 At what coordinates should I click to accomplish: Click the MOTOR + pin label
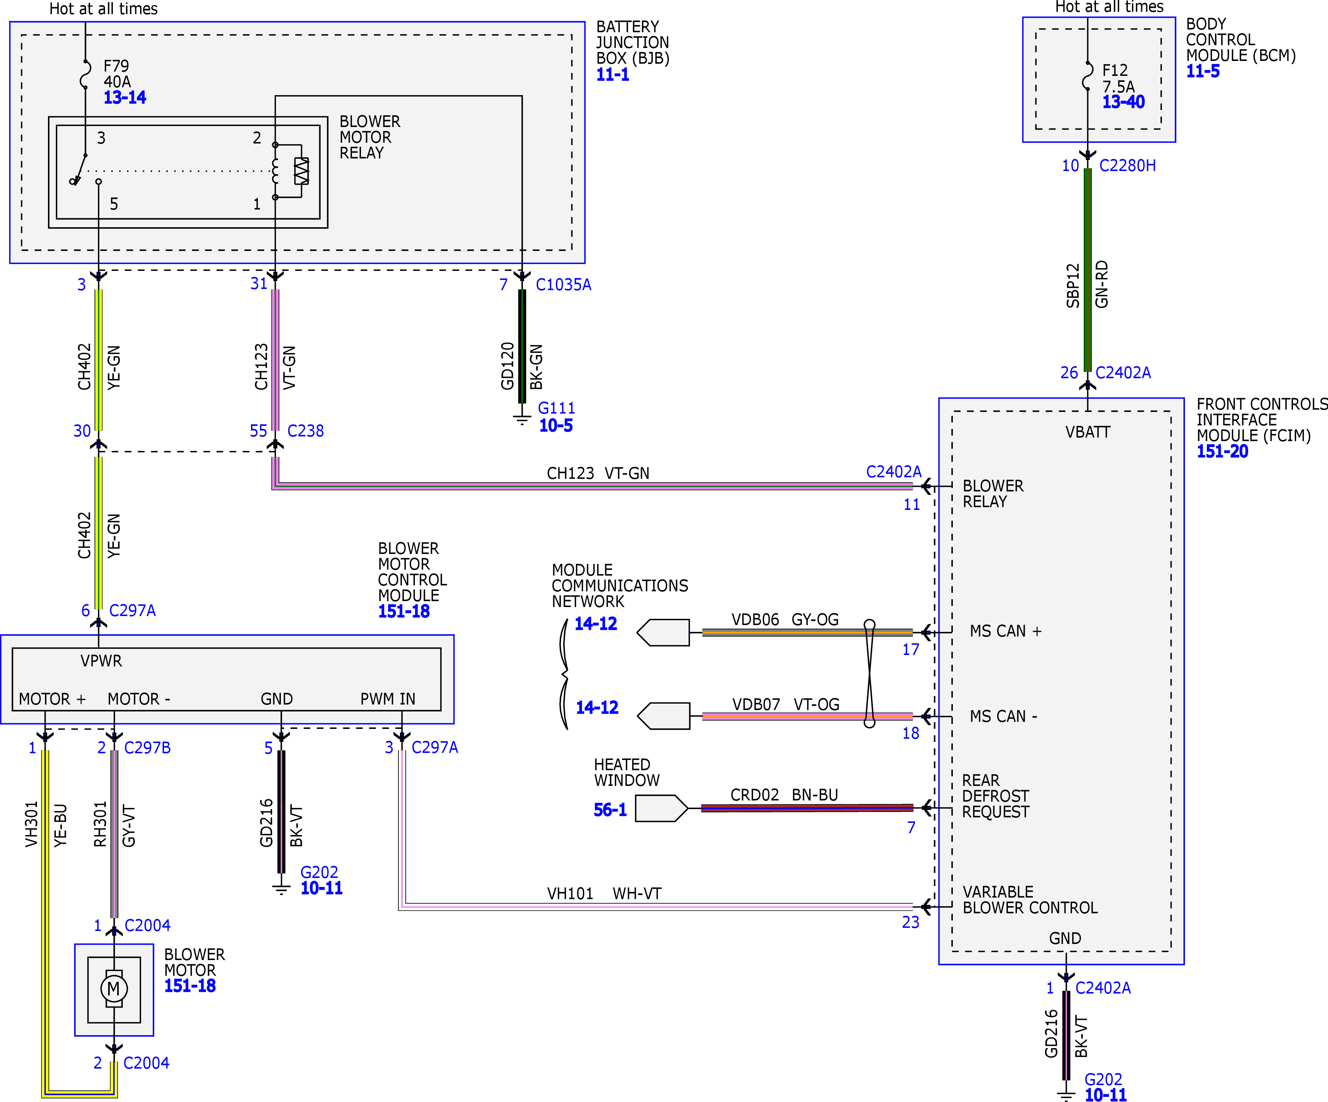52,699
